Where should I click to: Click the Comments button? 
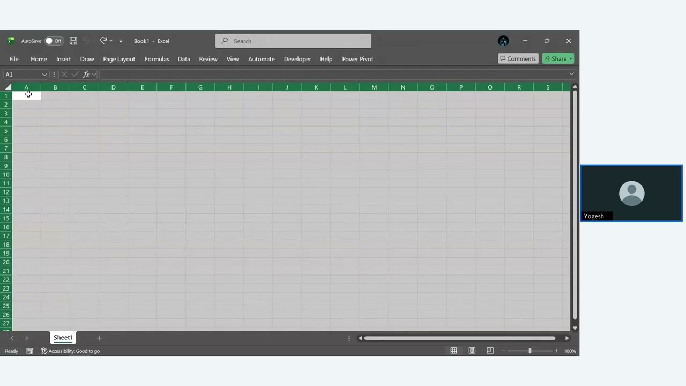click(x=518, y=58)
